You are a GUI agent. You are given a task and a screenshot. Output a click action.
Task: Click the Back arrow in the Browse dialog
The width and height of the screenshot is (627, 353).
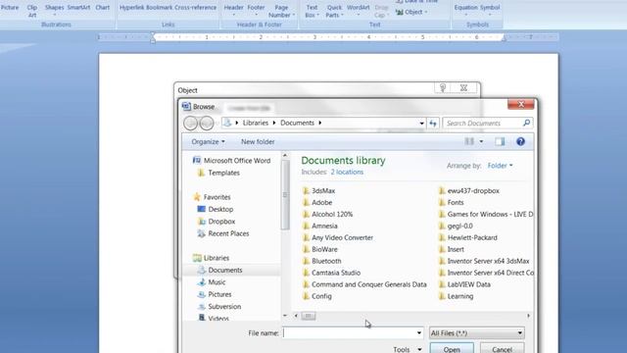click(191, 123)
